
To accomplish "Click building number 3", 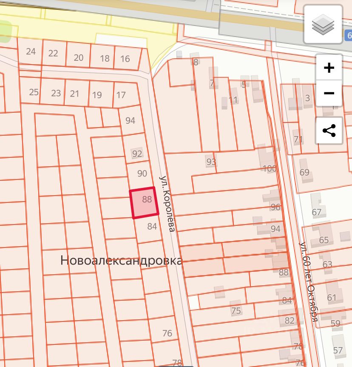I will [x=307, y=98].
